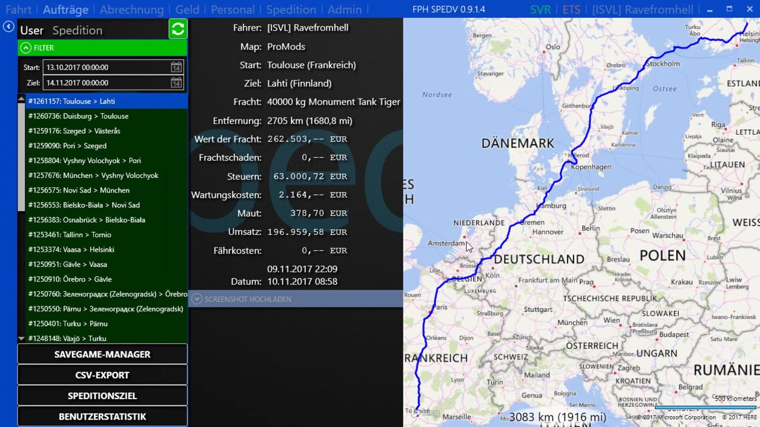The height and width of the screenshot is (427, 760).
Task: Open the Abrechnung menu
Action: point(132,9)
